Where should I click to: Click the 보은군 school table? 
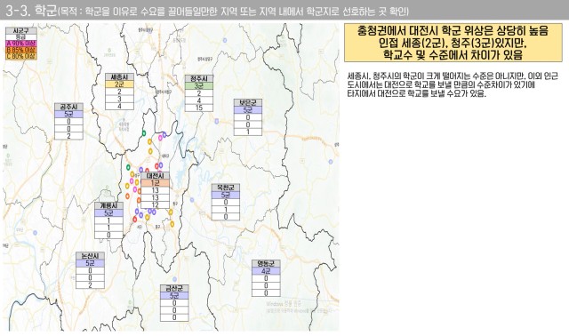248,117
